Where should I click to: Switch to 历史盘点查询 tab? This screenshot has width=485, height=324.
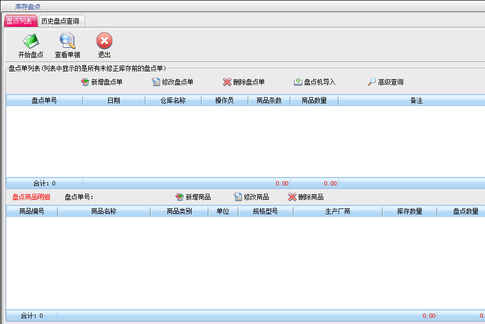pyautogui.click(x=60, y=21)
